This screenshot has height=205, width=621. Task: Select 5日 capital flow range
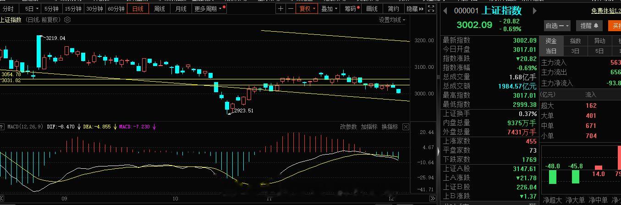pos(599,51)
